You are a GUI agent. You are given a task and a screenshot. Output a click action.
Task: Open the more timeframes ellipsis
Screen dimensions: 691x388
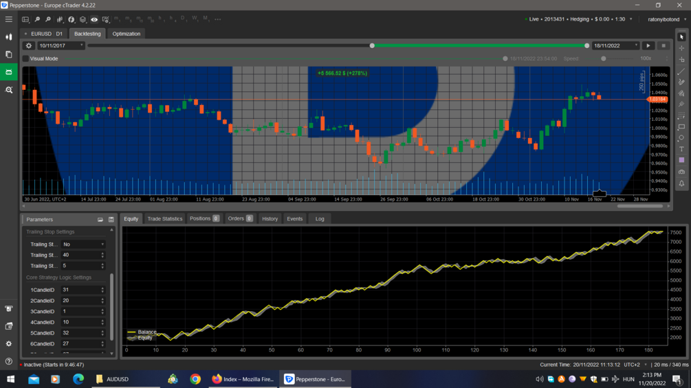pyautogui.click(x=218, y=19)
